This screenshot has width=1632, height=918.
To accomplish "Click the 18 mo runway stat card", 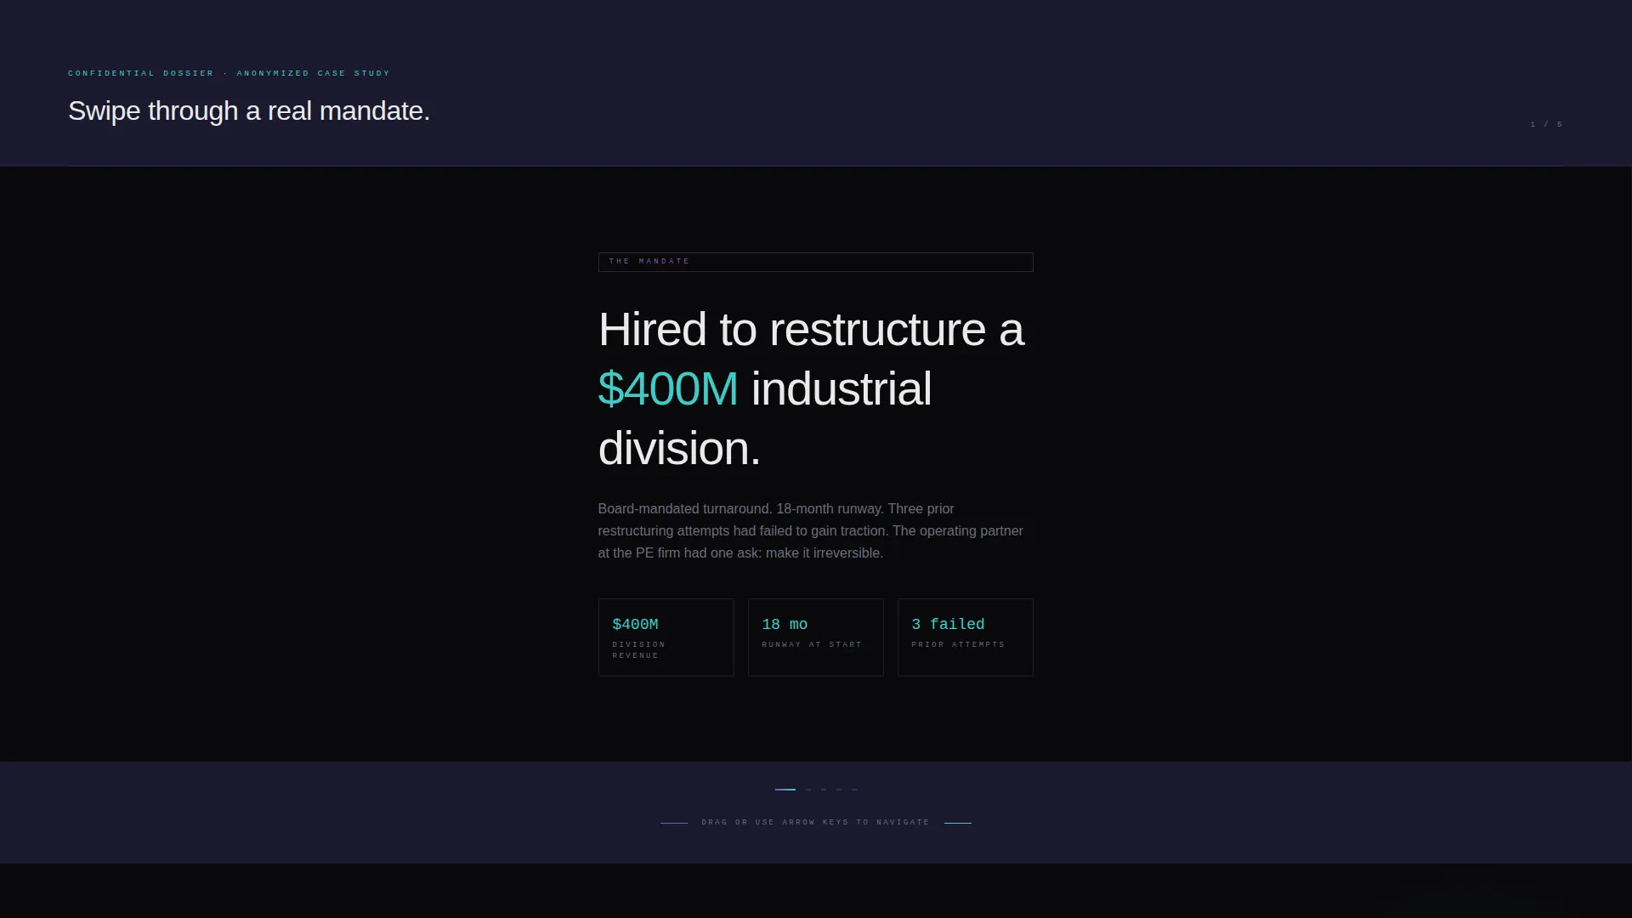I will click(x=816, y=637).
